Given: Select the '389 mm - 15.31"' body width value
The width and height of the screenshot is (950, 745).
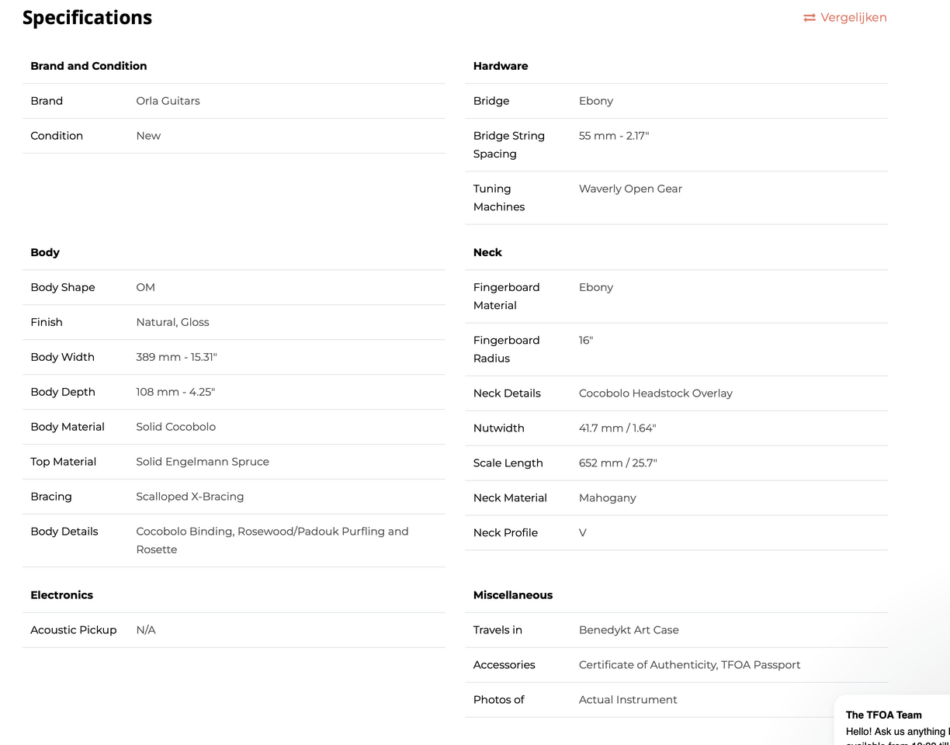Looking at the screenshot, I should coord(177,357).
